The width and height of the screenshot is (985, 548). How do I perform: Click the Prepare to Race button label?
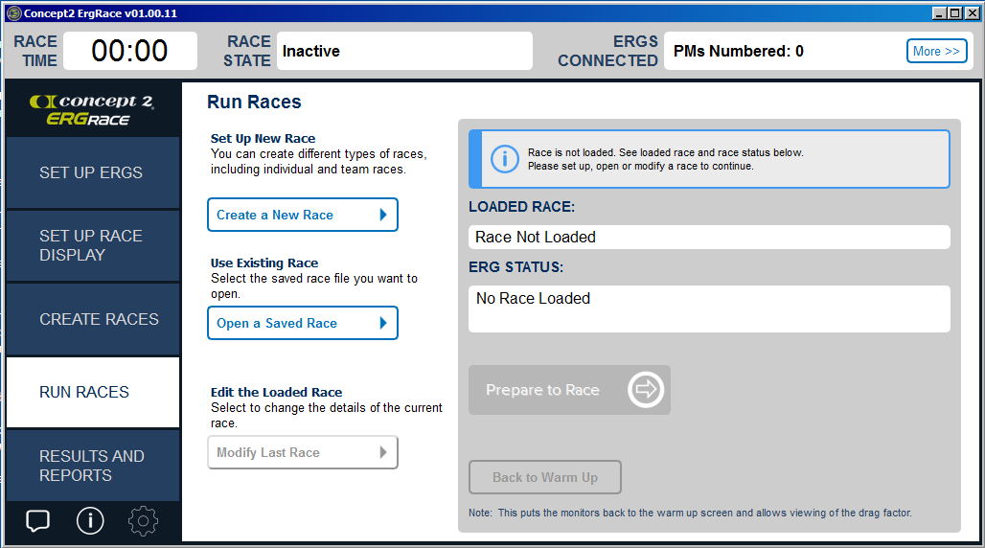[x=542, y=390]
